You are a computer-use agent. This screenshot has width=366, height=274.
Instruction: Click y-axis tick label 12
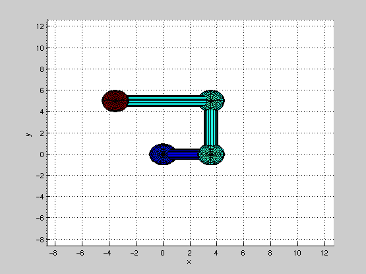(x=40, y=26)
